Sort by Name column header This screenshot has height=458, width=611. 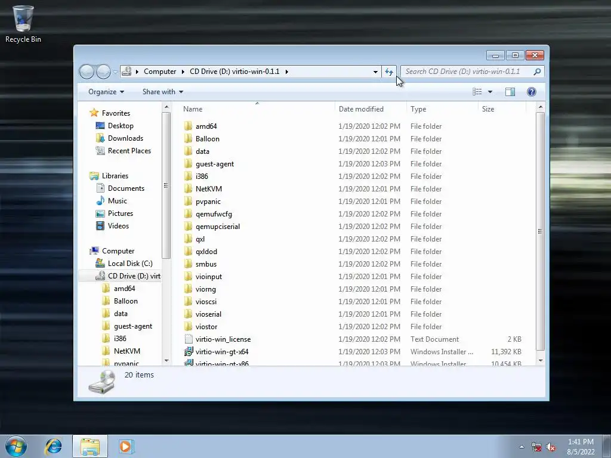tap(257, 109)
